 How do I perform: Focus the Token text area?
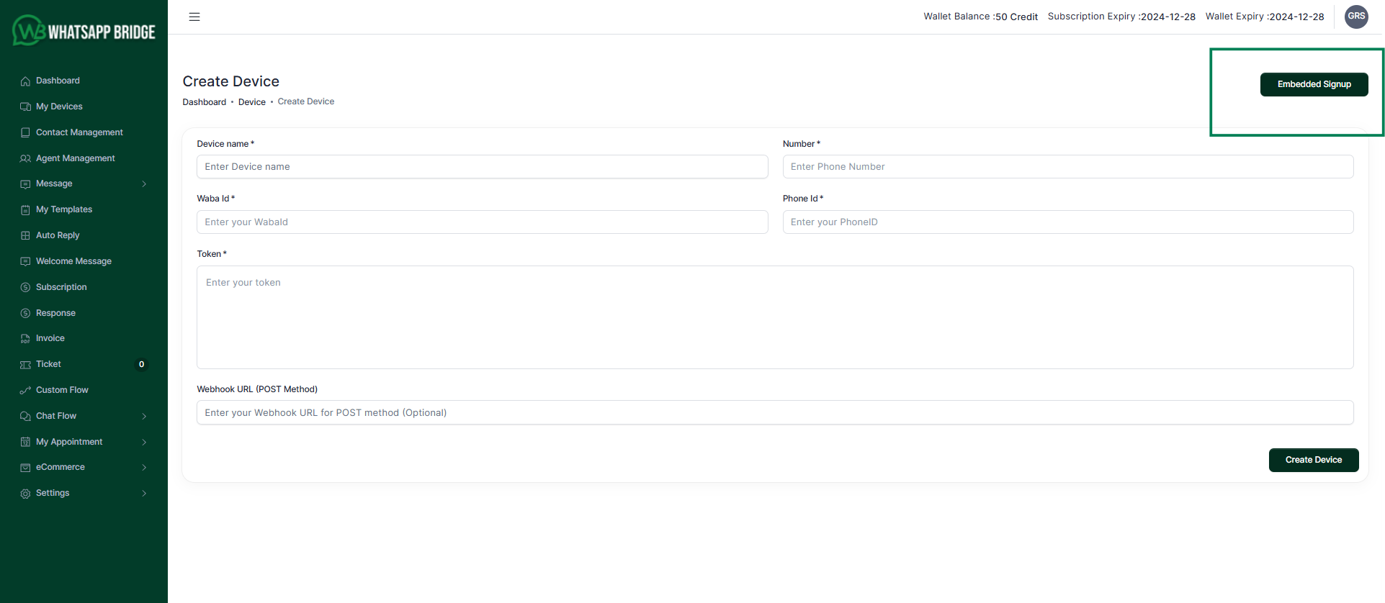coord(775,317)
